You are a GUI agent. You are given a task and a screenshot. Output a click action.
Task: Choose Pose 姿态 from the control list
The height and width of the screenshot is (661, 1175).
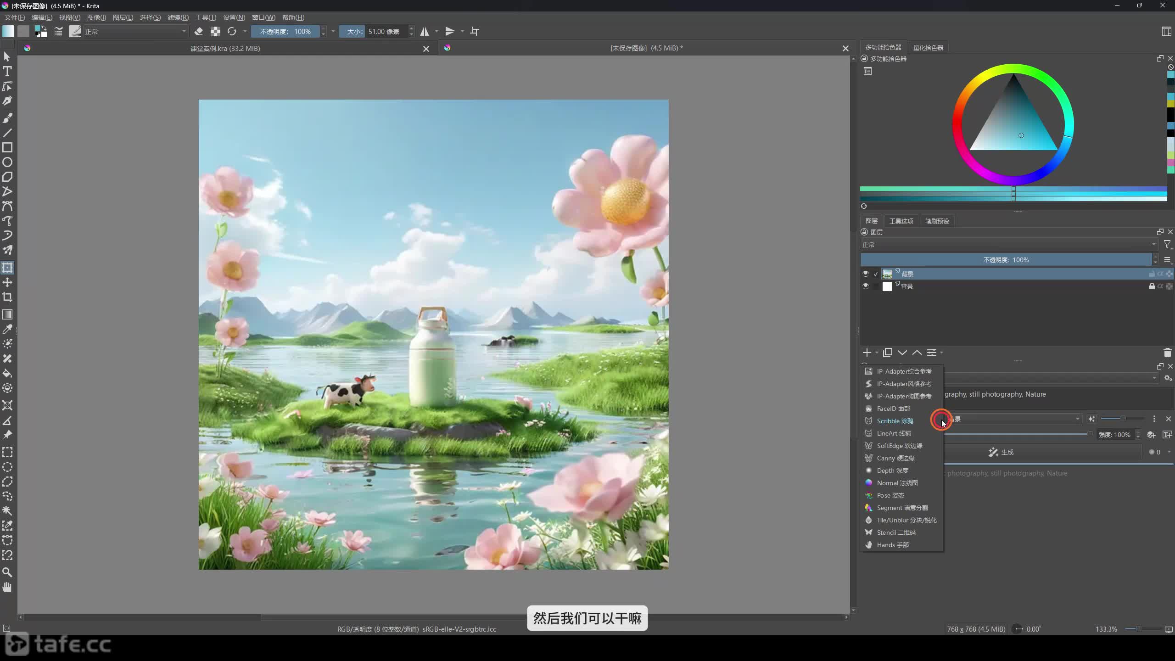point(901,495)
